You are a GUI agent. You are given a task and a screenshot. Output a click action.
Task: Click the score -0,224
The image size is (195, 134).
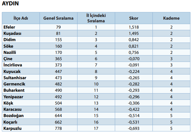(x=134, y=71)
